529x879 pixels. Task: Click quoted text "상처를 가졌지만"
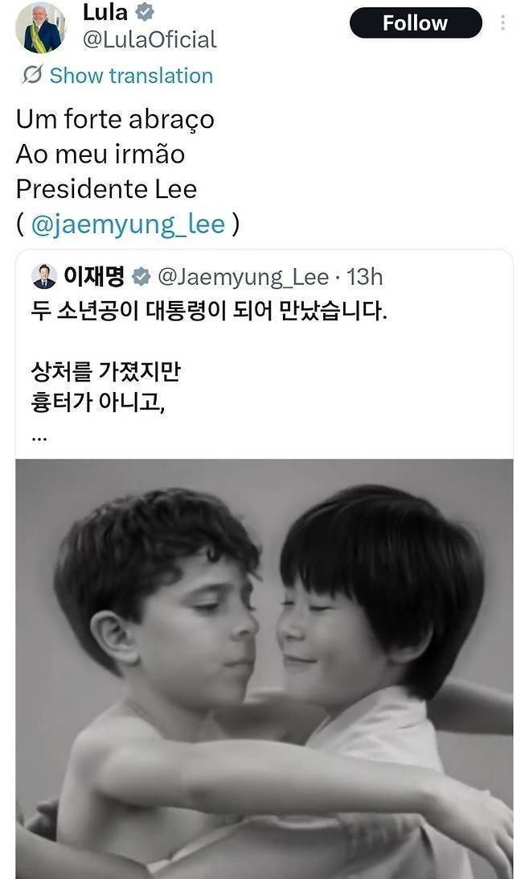tap(103, 370)
